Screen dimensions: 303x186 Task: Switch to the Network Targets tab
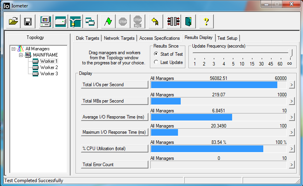tap(119, 38)
